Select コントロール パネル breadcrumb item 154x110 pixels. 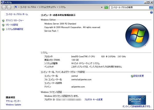tap(28, 7)
